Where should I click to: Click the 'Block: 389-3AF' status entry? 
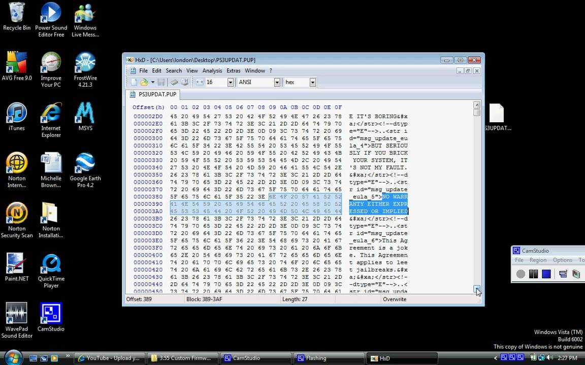pos(204,299)
